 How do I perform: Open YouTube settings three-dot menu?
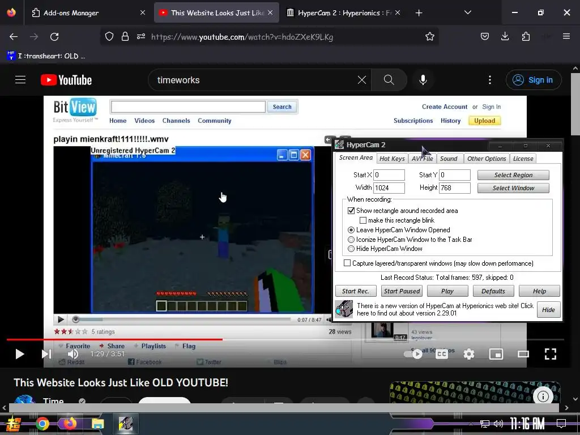click(490, 80)
